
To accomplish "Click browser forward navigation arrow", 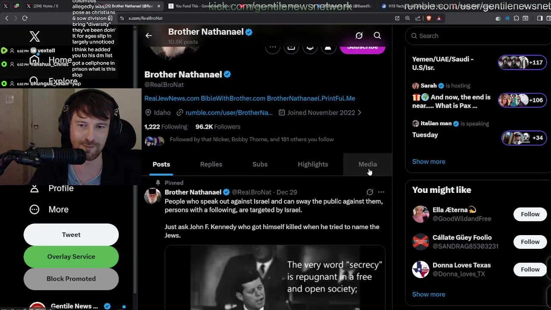I will [x=15, y=18].
